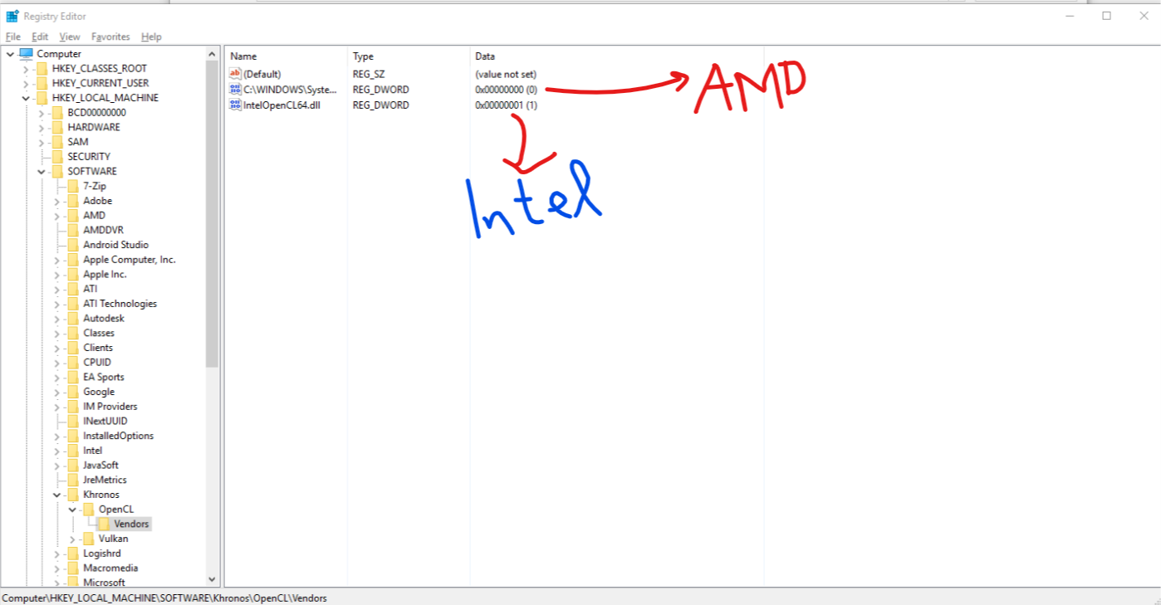Select the Macromedia key
Screen dimensions: 1161x605
[110, 568]
